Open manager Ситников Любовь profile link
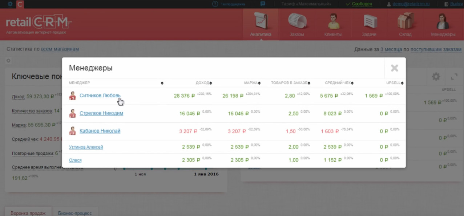 click(x=100, y=95)
